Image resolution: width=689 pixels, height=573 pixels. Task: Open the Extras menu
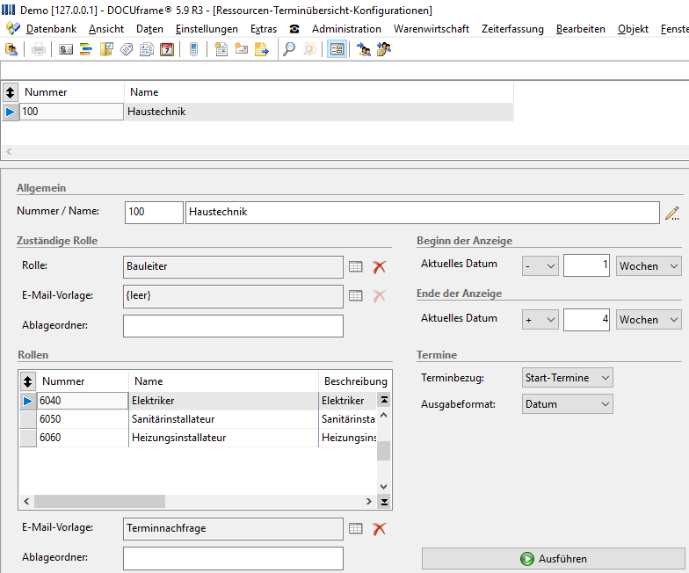(264, 29)
